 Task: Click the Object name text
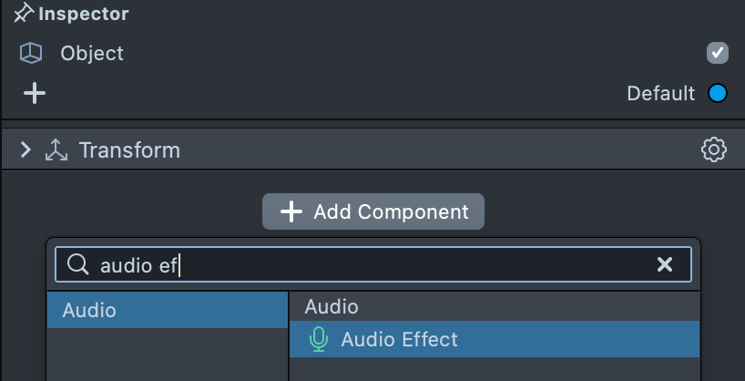(x=92, y=54)
